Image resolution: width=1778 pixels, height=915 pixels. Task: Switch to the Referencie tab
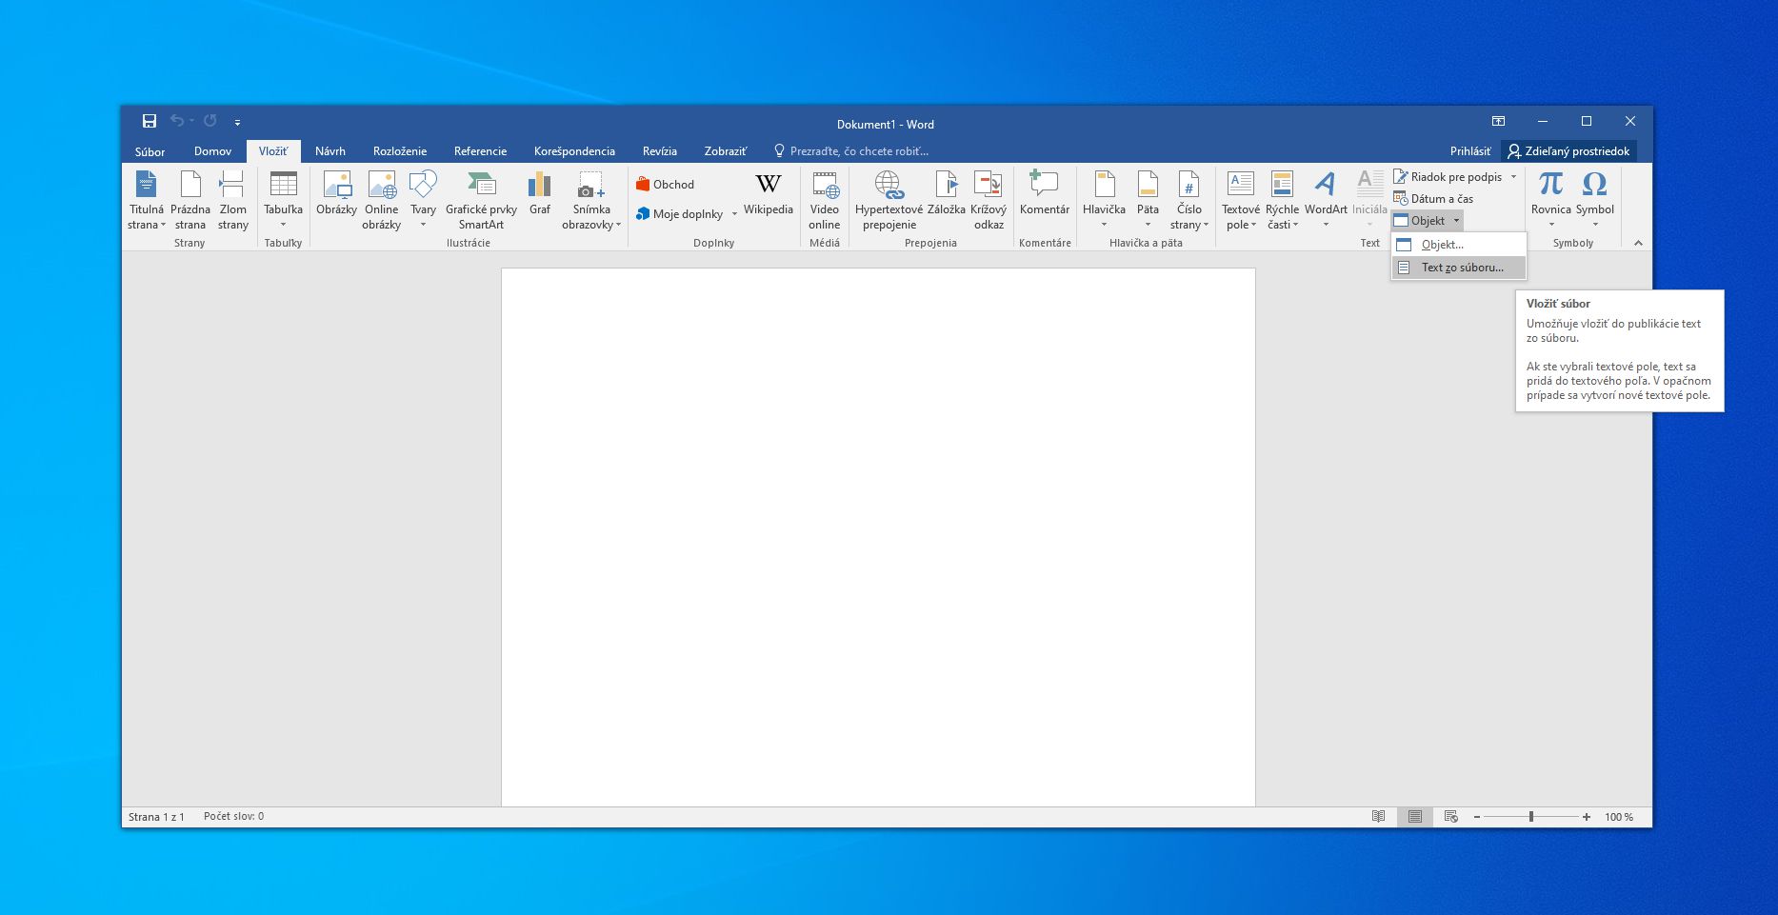480,151
